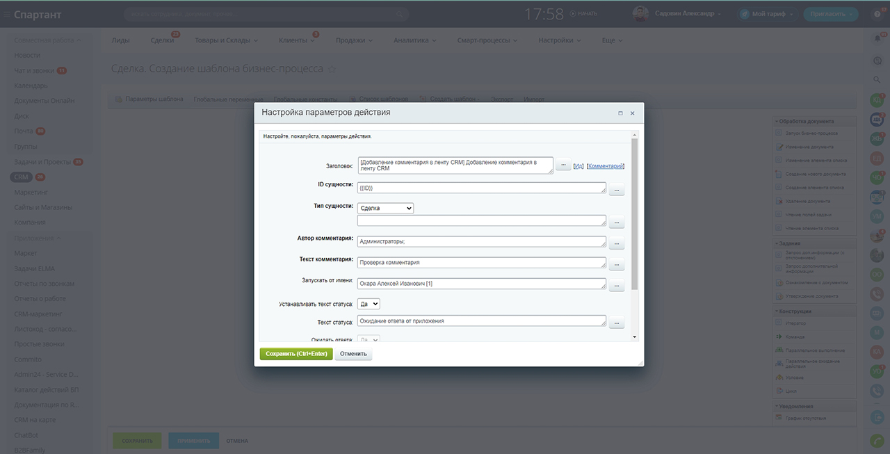Click '...' button beside Текст комментария field
This screenshot has width=890, height=454.
(616, 265)
